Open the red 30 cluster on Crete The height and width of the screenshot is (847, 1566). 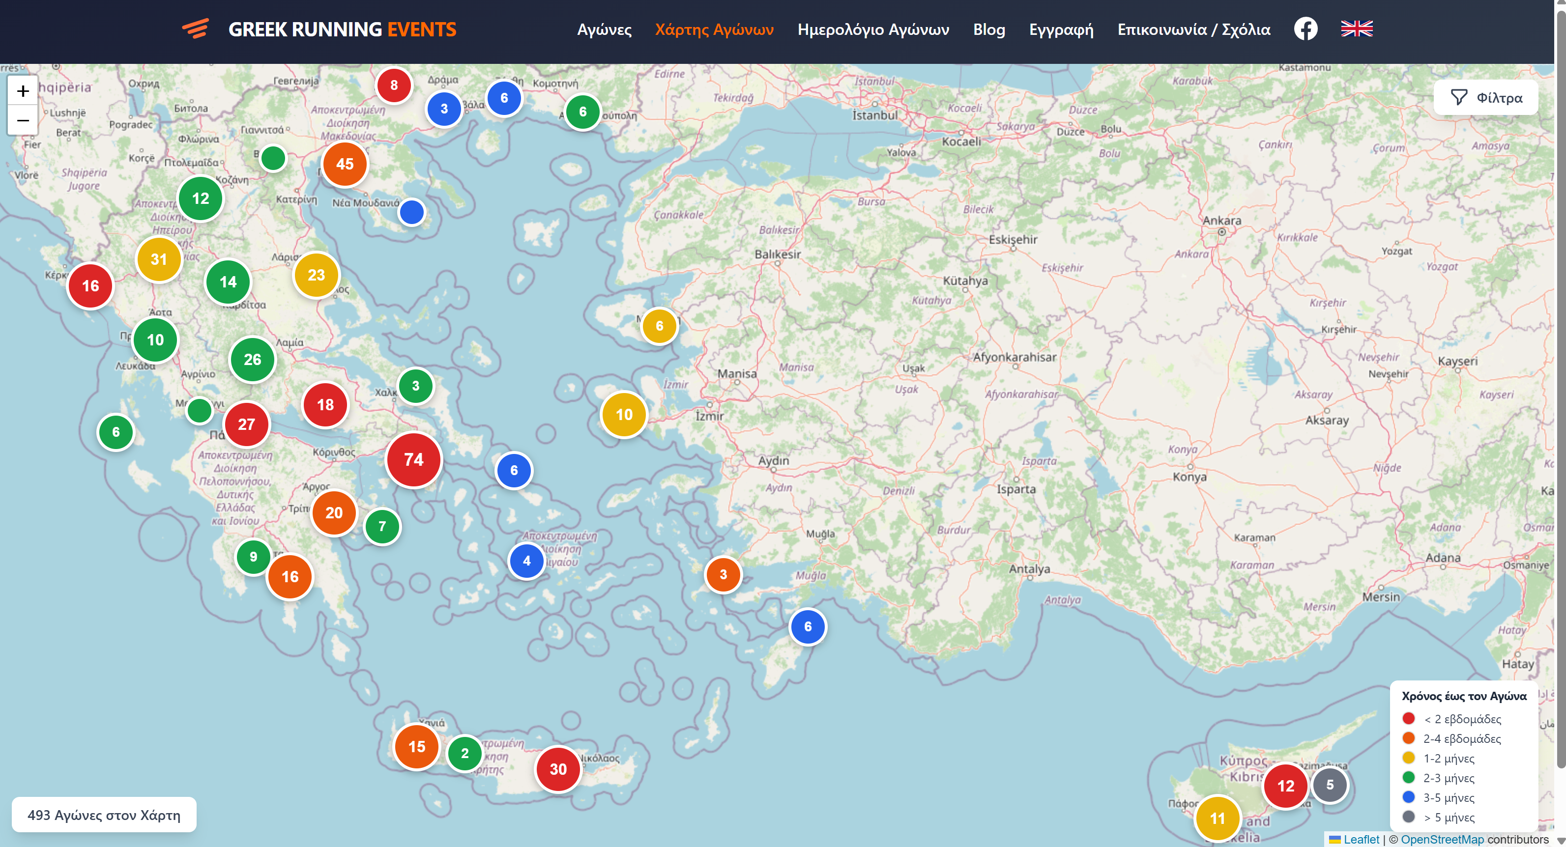pyautogui.click(x=557, y=768)
